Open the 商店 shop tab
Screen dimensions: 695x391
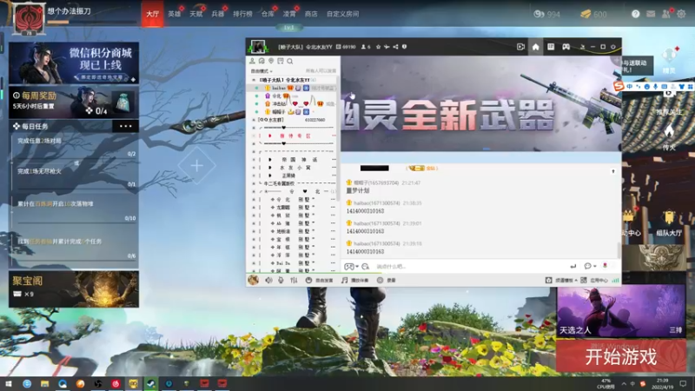coord(311,14)
